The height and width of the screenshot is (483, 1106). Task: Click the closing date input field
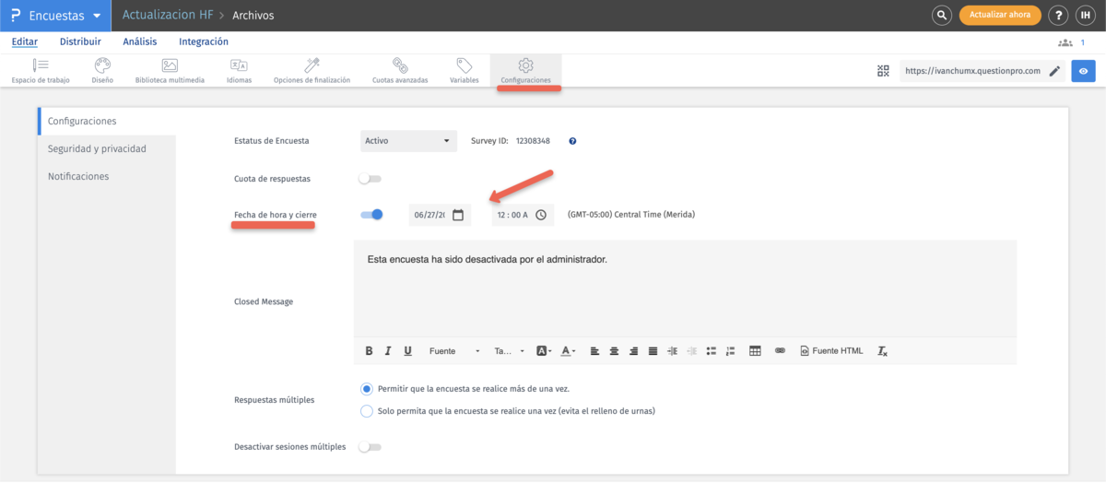point(440,215)
